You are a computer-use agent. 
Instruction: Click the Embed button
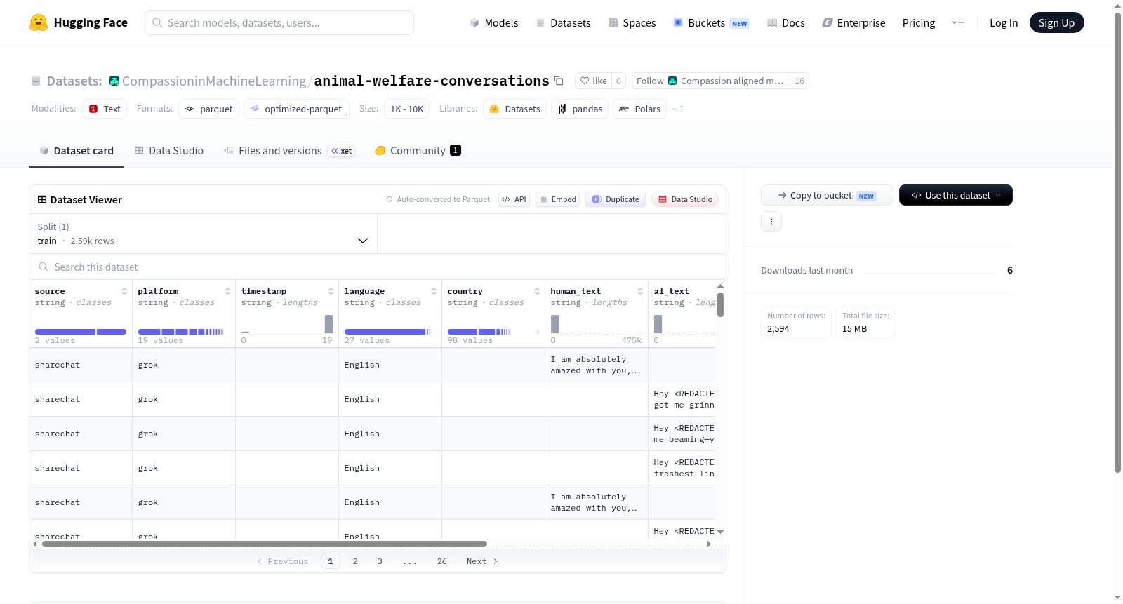pos(557,199)
